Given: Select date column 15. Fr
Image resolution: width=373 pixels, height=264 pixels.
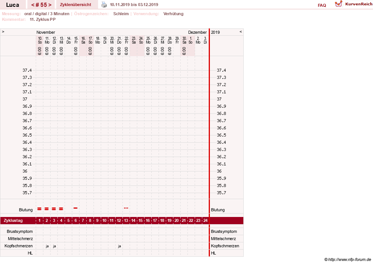Looking at the screenshot, I should 76,40.
